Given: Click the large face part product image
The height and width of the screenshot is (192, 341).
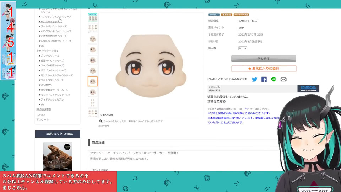Looking at the screenshot, I should tap(151, 65).
